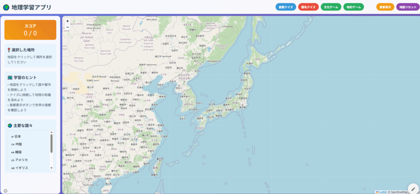420x194 pixels.
Task: Start the 国名クイズ country name quiz
Action: pyautogui.click(x=308, y=7)
